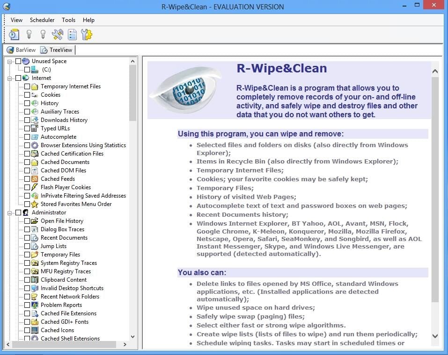This screenshot has height=355, width=448.
Task: Open the Tools menu
Action: pos(68,20)
